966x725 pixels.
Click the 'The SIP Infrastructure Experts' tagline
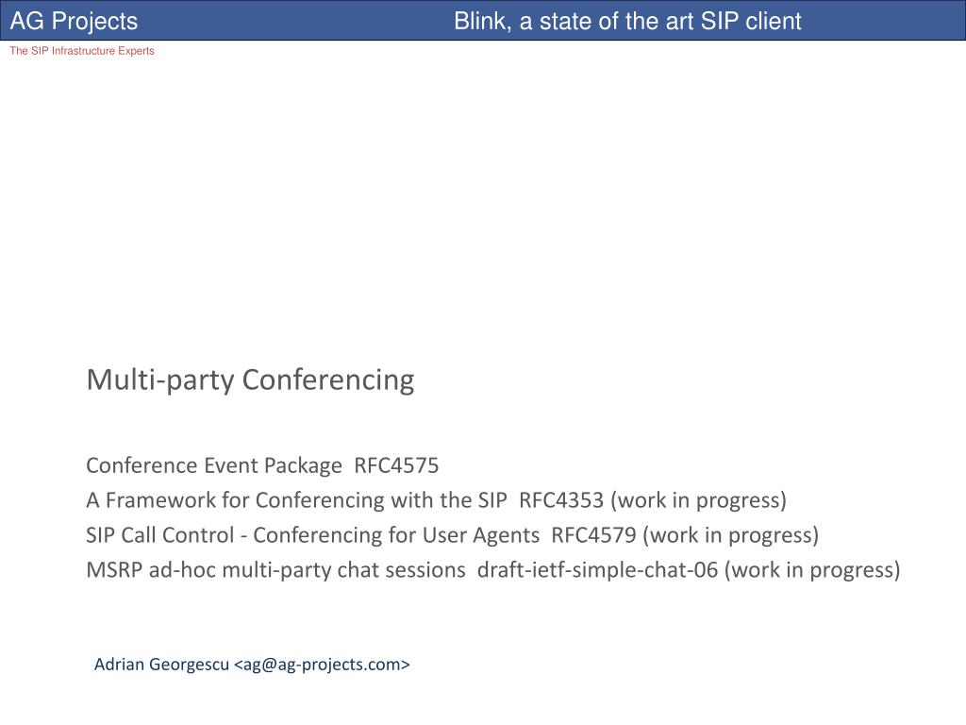pyautogui.click(x=82, y=51)
